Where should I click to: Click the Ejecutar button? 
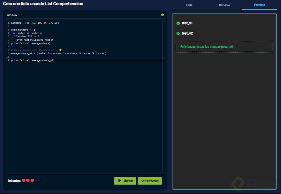click(125, 181)
